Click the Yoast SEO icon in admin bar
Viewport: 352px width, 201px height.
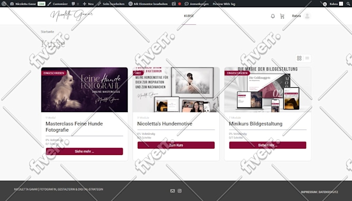click(174, 4)
